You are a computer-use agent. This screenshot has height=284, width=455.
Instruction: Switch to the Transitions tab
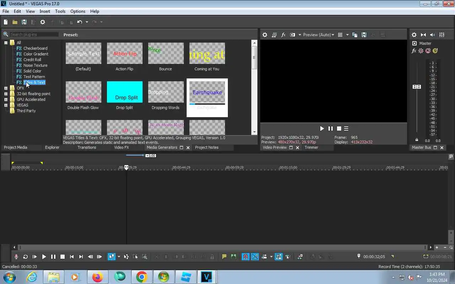coord(87,147)
